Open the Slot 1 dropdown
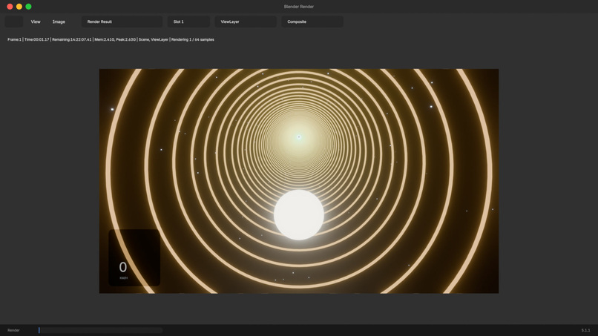This screenshot has width=598, height=336. click(188, 22)
